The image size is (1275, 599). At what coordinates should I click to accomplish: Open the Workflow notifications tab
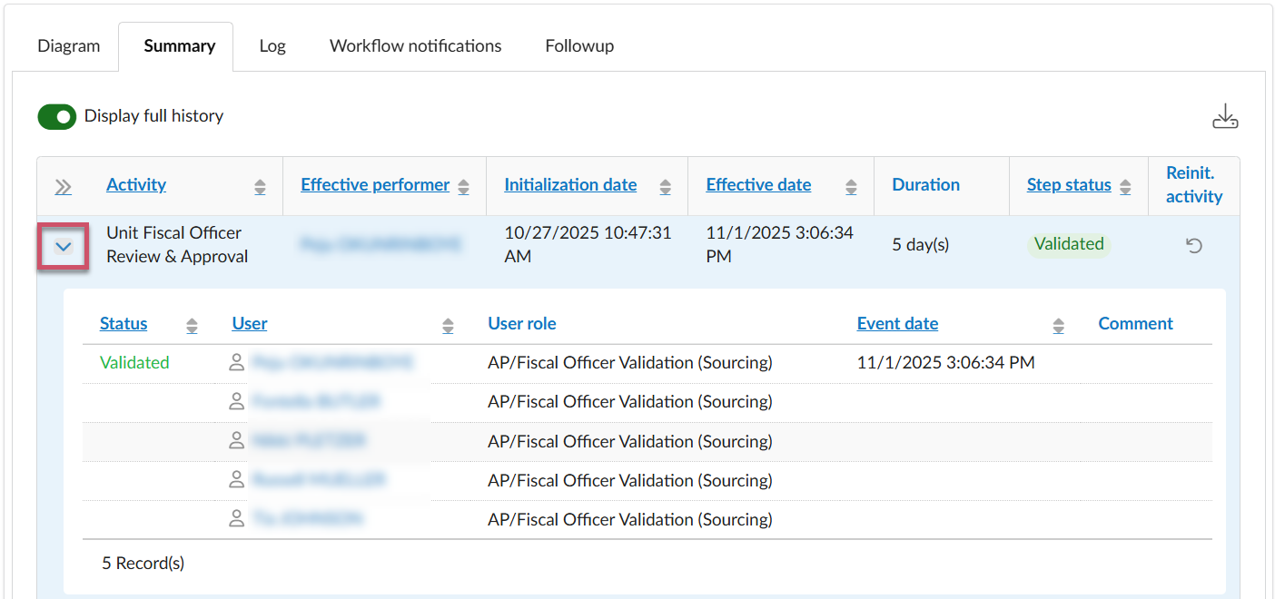[415, 45]
